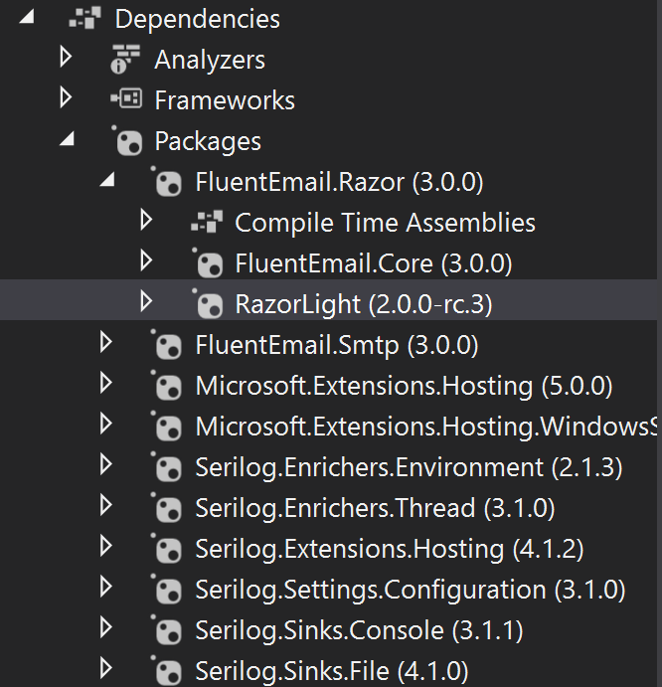Click the Serilog.Sinks.Console package icon

167,629
